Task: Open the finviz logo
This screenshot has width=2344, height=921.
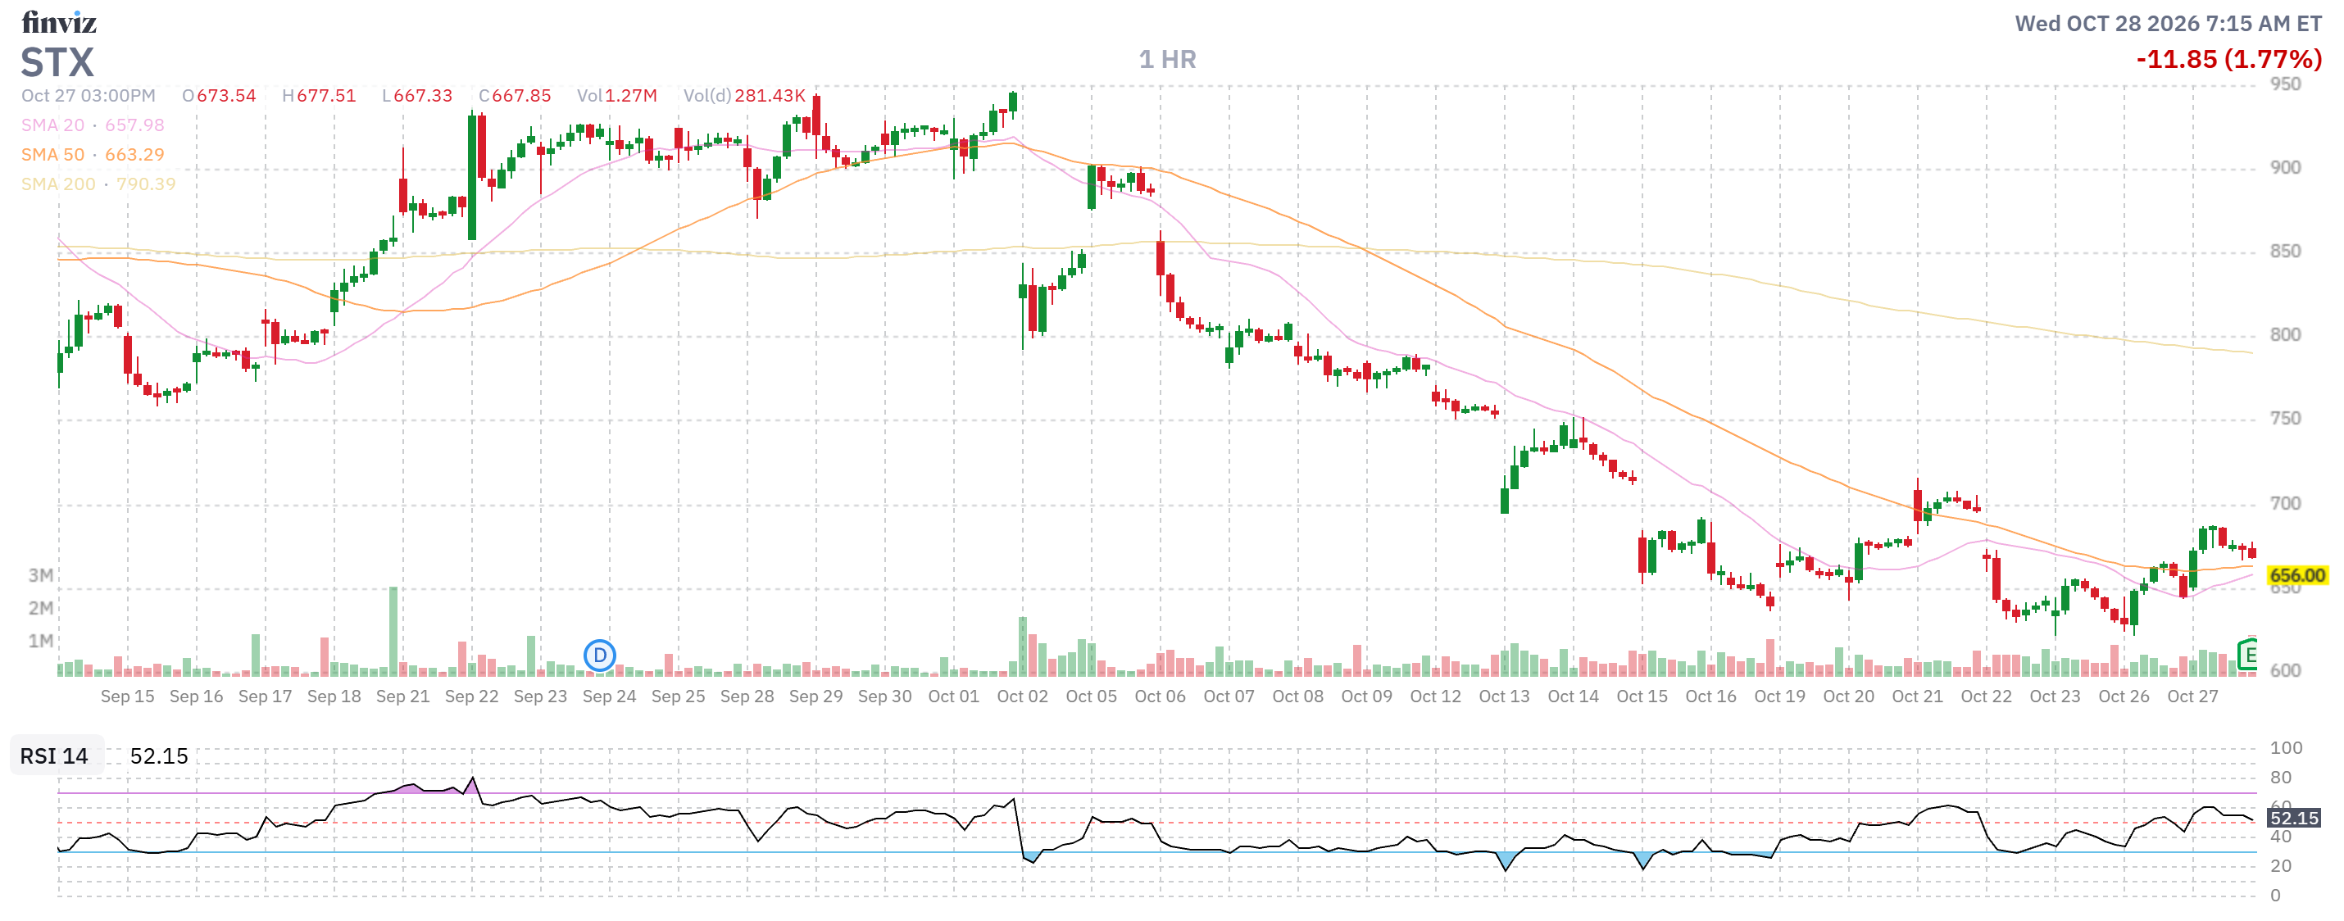Action: [59, 22]
